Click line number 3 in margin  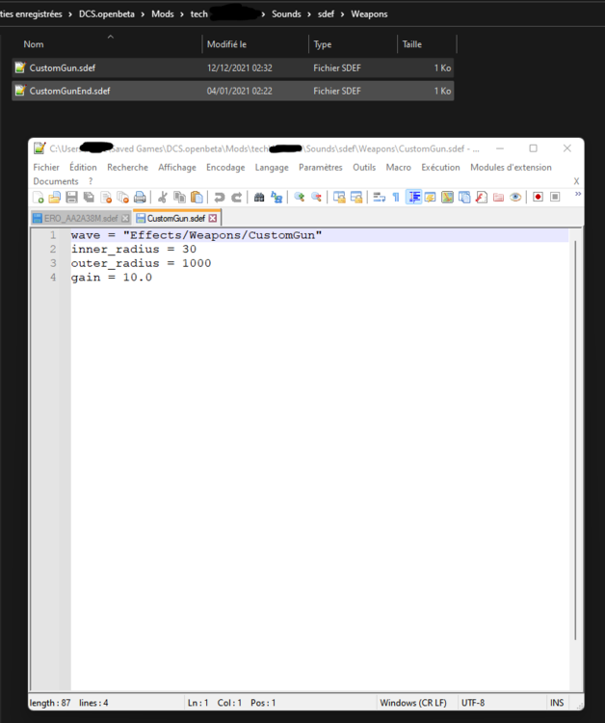pyautogui.click(x=53, y=263)
